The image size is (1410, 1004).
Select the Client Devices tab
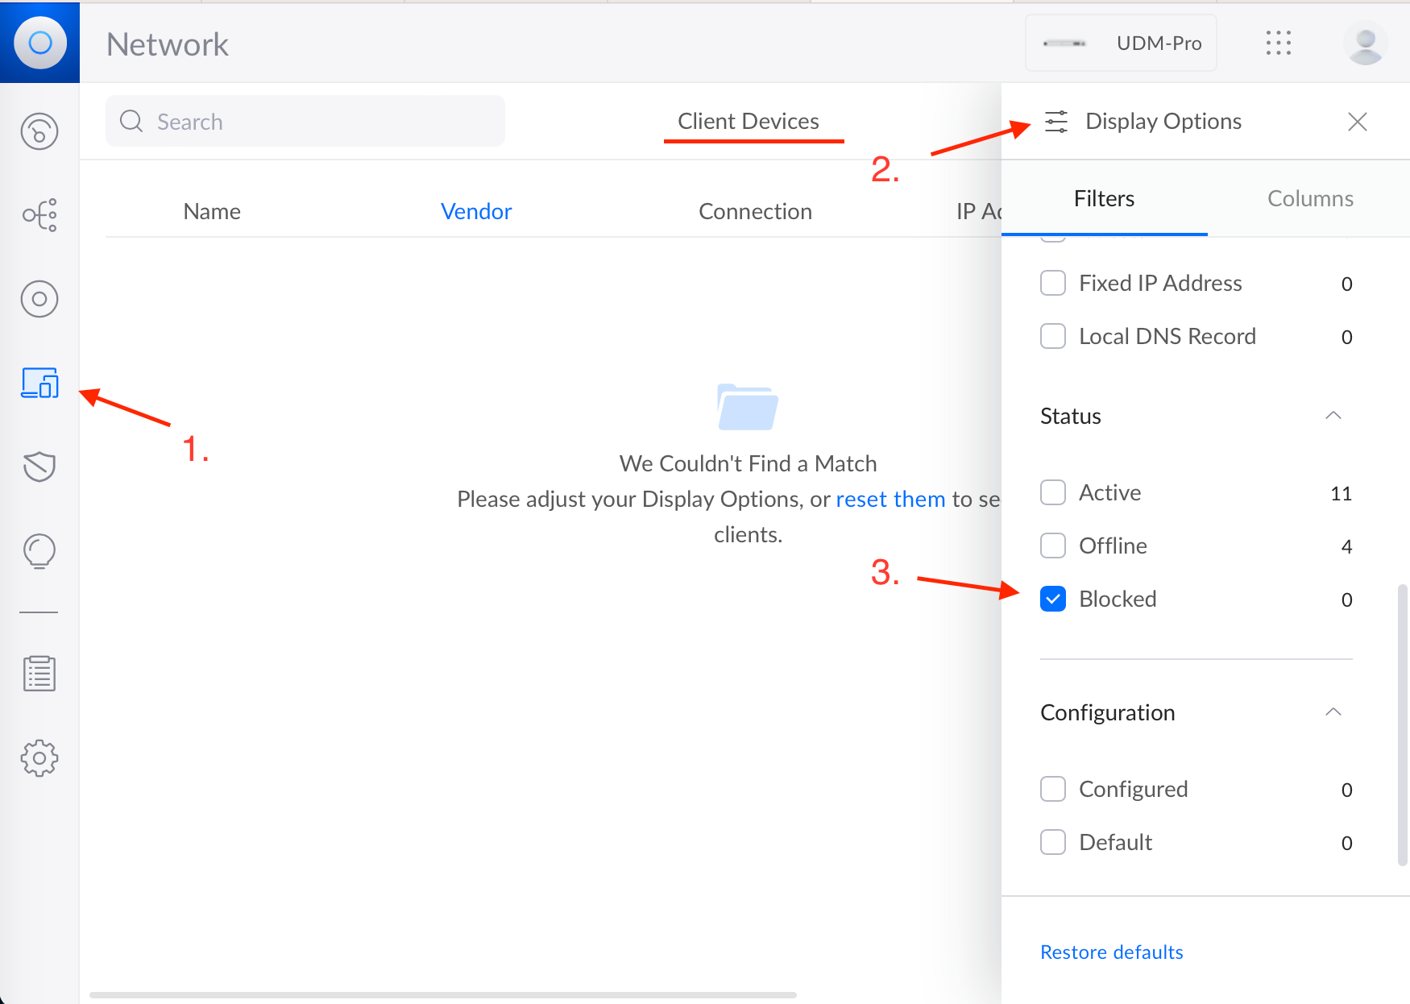(748, 122)
